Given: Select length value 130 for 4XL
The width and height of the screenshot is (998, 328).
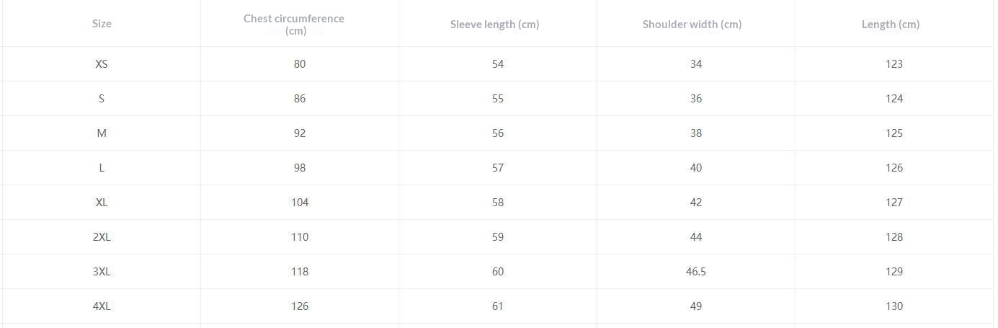Looking at the screenshot, I should 894,306.
